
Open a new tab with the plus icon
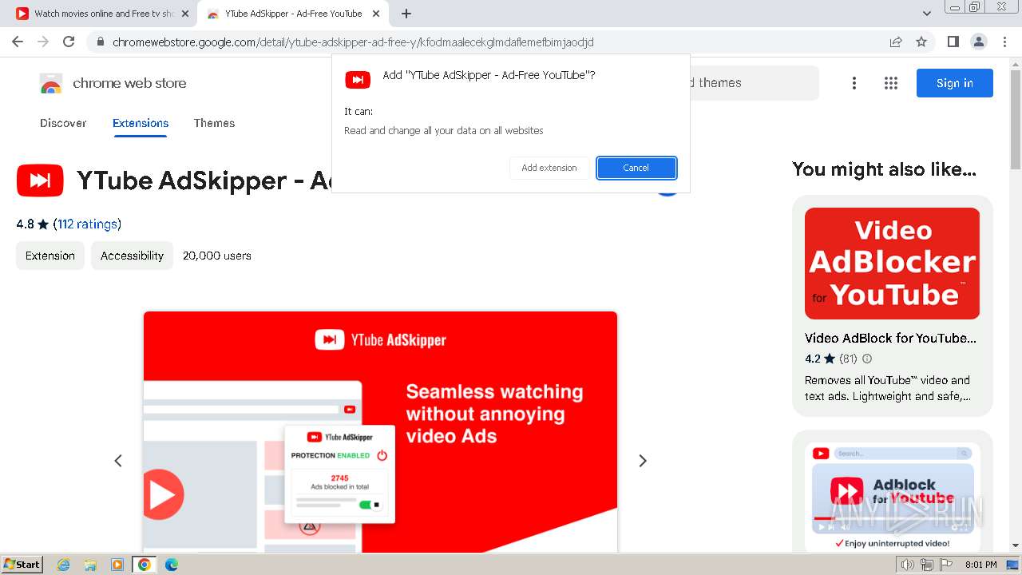(406, 14)
